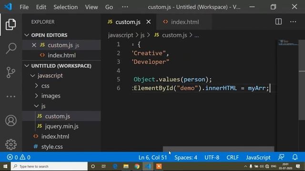Open custom.js in the js folder
This screenshot has width=305, height=171.
pos(61,116)
